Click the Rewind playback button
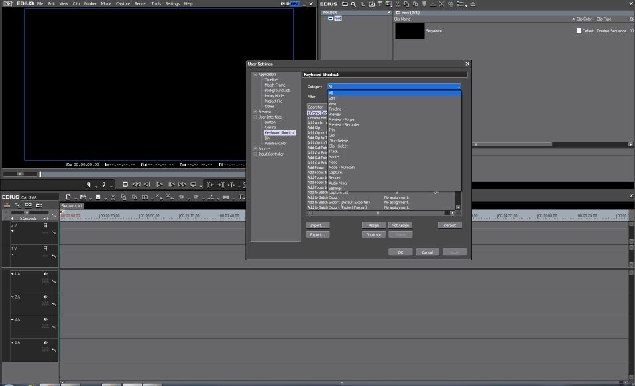The image size is (635, 386). point(137,185)
